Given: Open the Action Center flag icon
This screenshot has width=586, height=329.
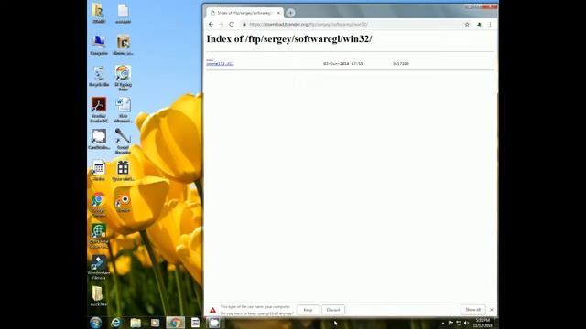Looking at the screenshot, I should 450,323.
